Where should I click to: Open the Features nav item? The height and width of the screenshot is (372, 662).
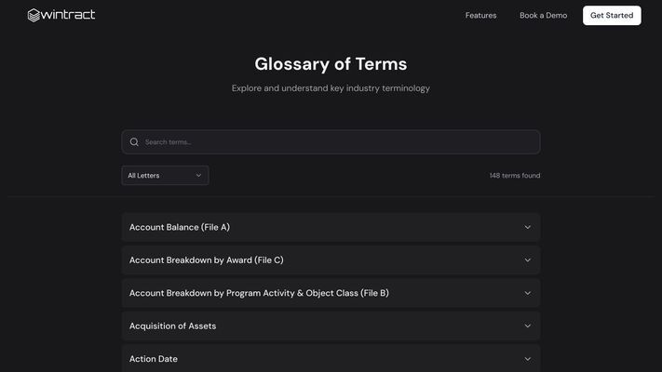(480, 16)
